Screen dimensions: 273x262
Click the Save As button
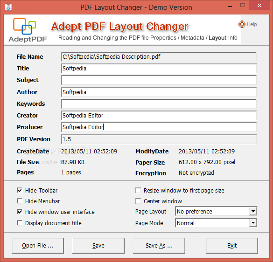[159, 246]
